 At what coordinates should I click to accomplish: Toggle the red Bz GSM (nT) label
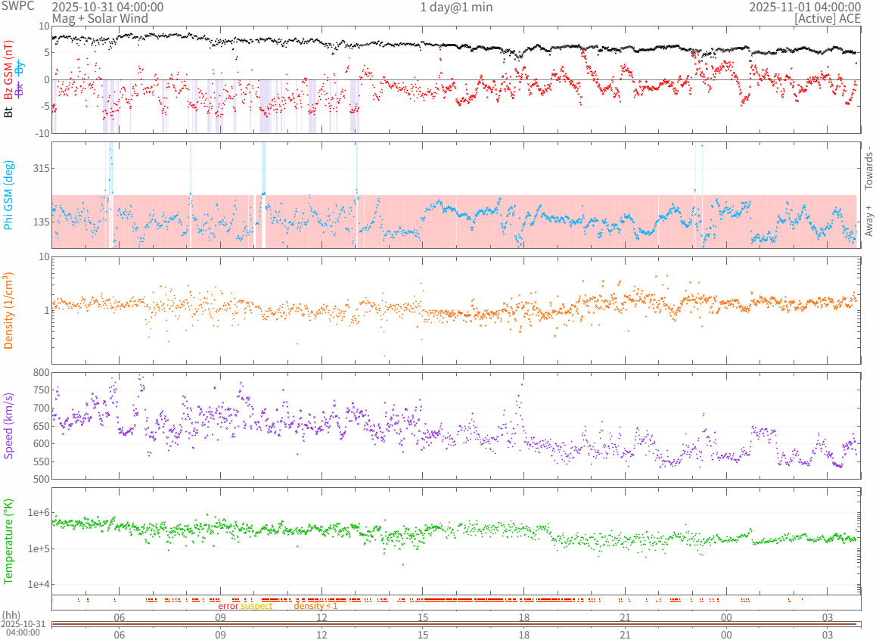[x=8, y=70]
